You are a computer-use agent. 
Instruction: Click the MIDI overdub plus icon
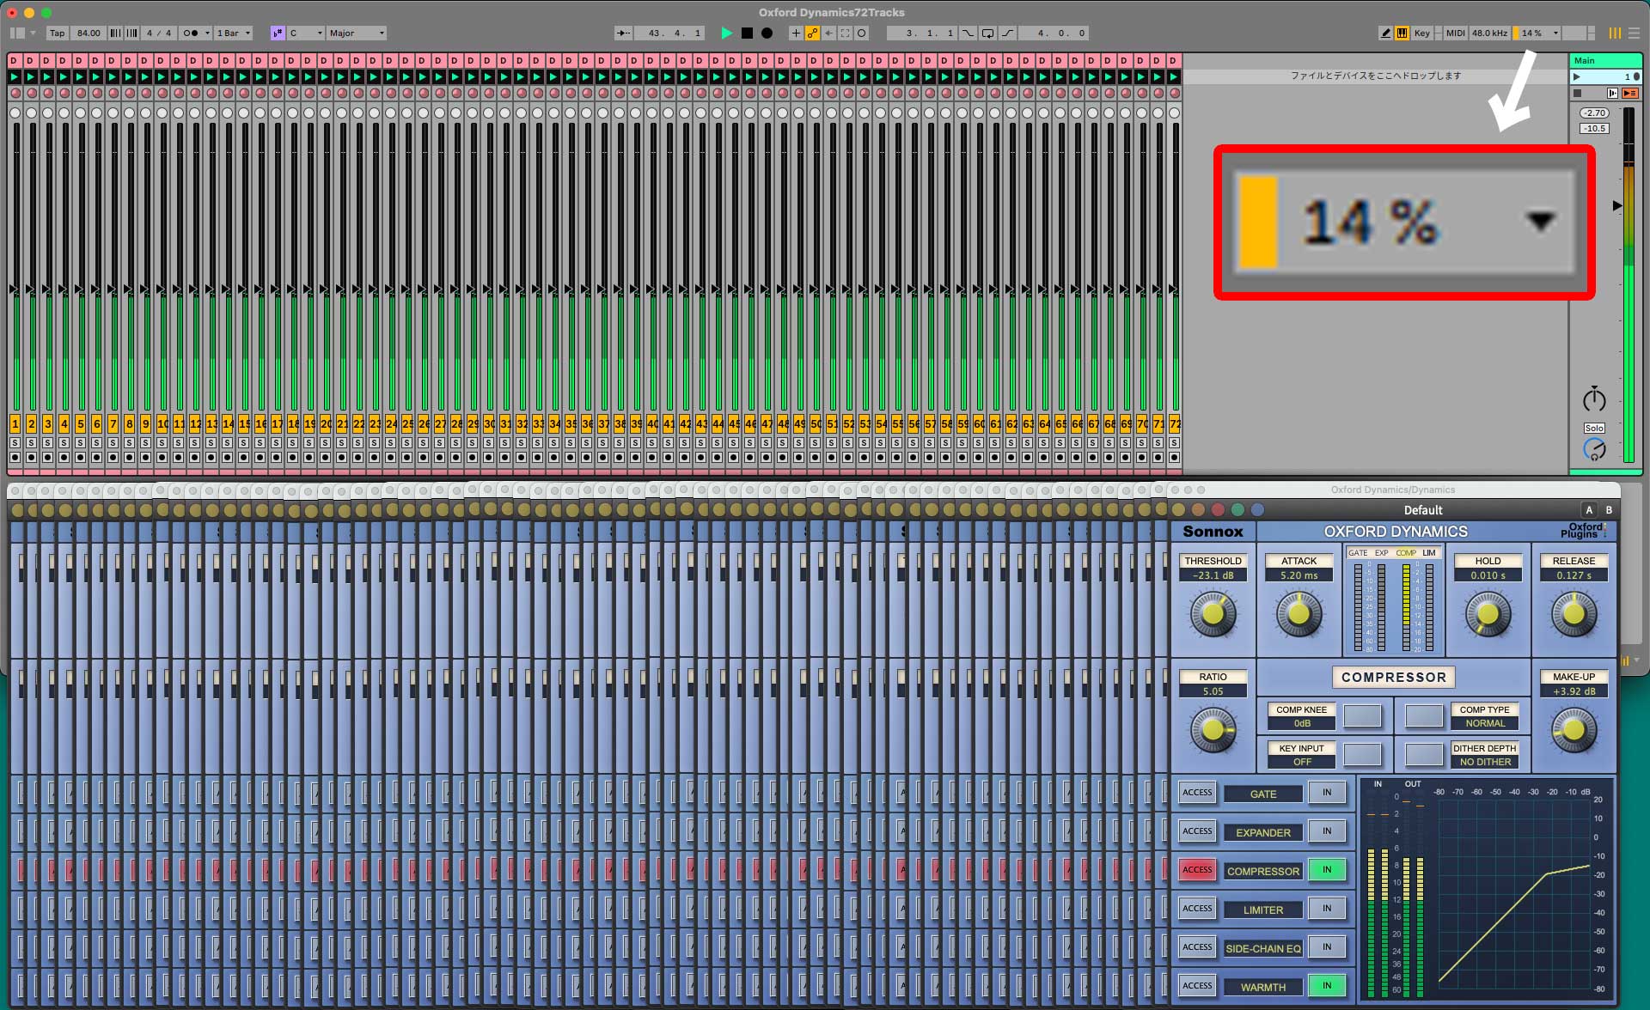796,33
